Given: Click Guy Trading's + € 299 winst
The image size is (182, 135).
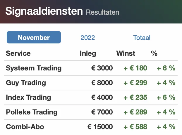Looking at the screenshot, I should (x=135, y=83).
